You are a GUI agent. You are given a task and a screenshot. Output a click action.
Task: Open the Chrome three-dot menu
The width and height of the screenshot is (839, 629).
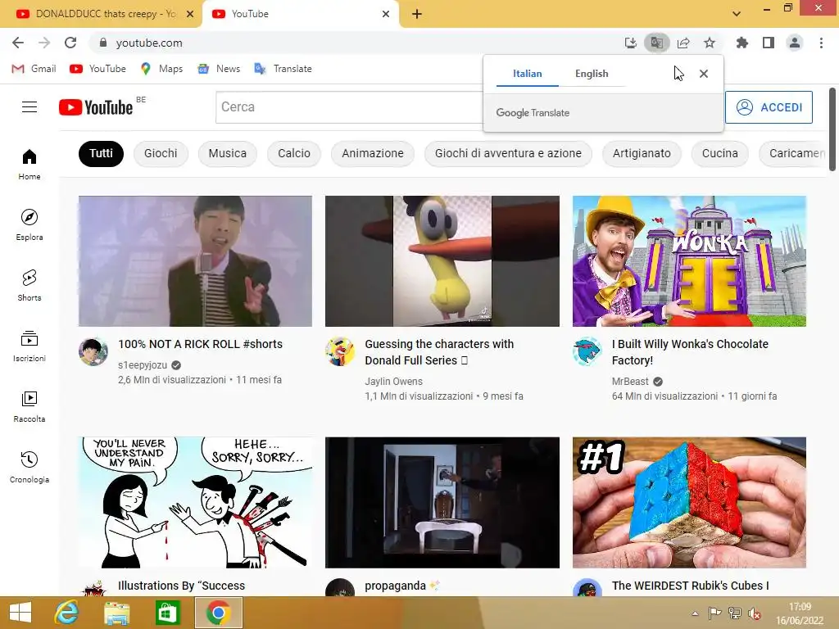pyautogui.click(x=821, y=43)
